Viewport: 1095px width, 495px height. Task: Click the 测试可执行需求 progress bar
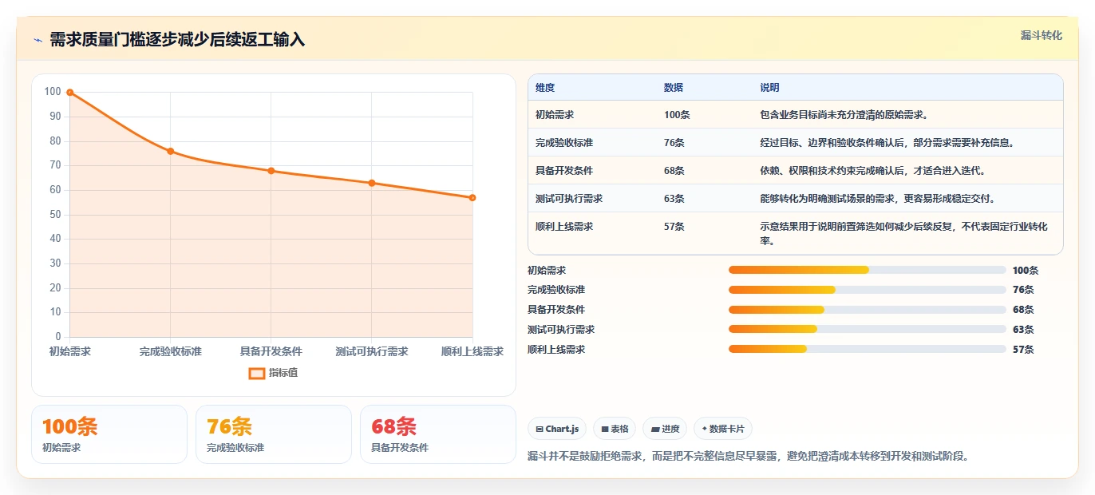868,329
